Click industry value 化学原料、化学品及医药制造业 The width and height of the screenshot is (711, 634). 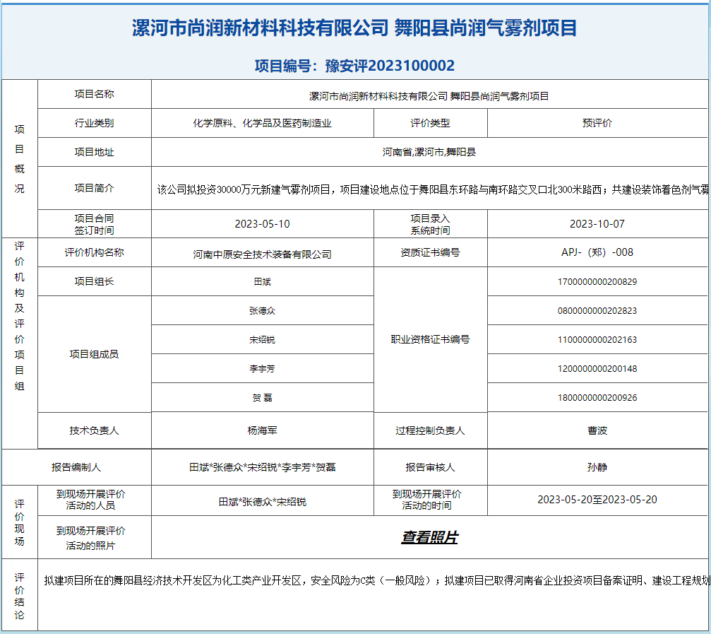pyautogui.click(x=262, y=123)
